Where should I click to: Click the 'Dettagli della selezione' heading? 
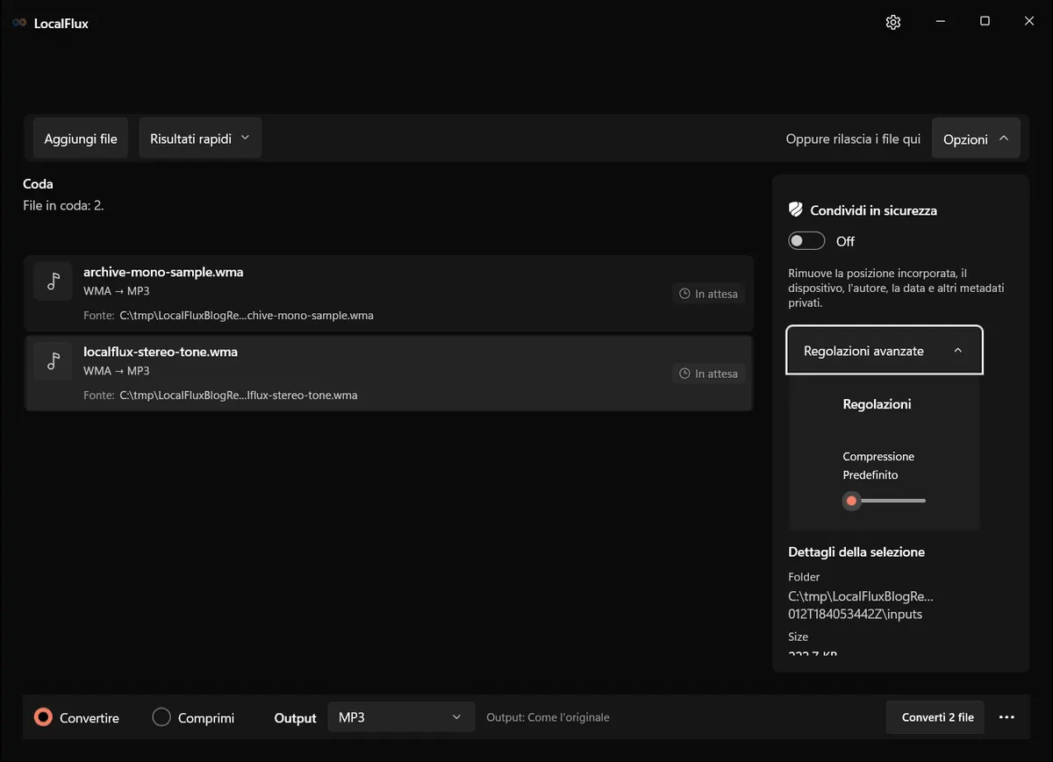coord(856,552)
